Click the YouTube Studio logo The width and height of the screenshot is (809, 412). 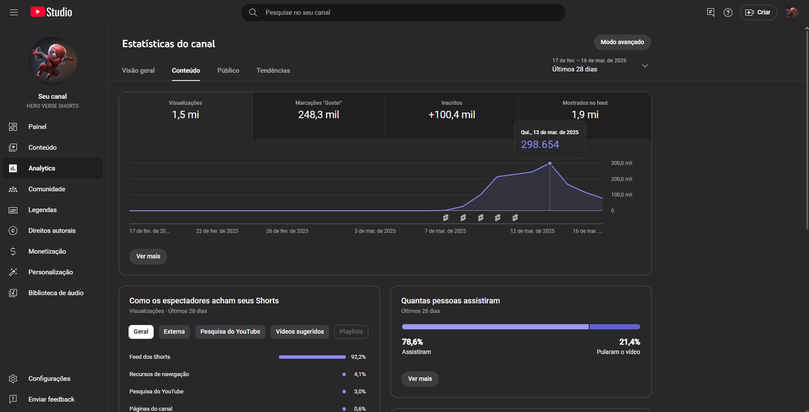51,12
